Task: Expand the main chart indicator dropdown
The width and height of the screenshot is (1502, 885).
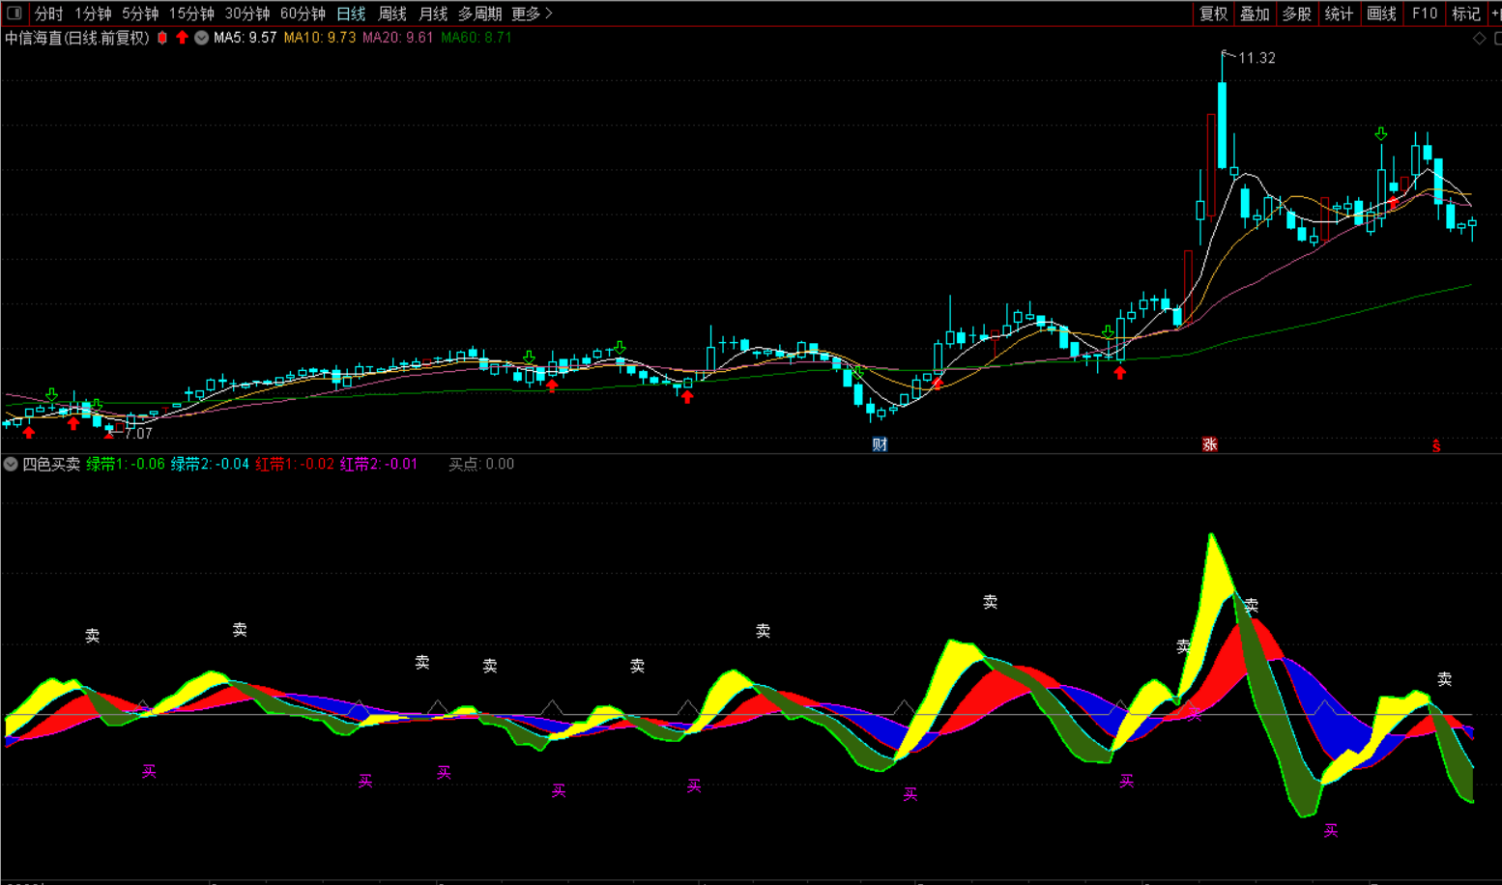Action: (201, 38)
